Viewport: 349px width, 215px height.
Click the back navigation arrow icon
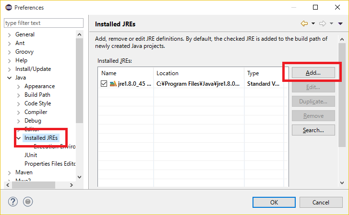[x=304, y=23]
